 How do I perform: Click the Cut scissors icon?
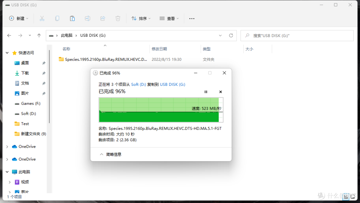tap(42, 18)
